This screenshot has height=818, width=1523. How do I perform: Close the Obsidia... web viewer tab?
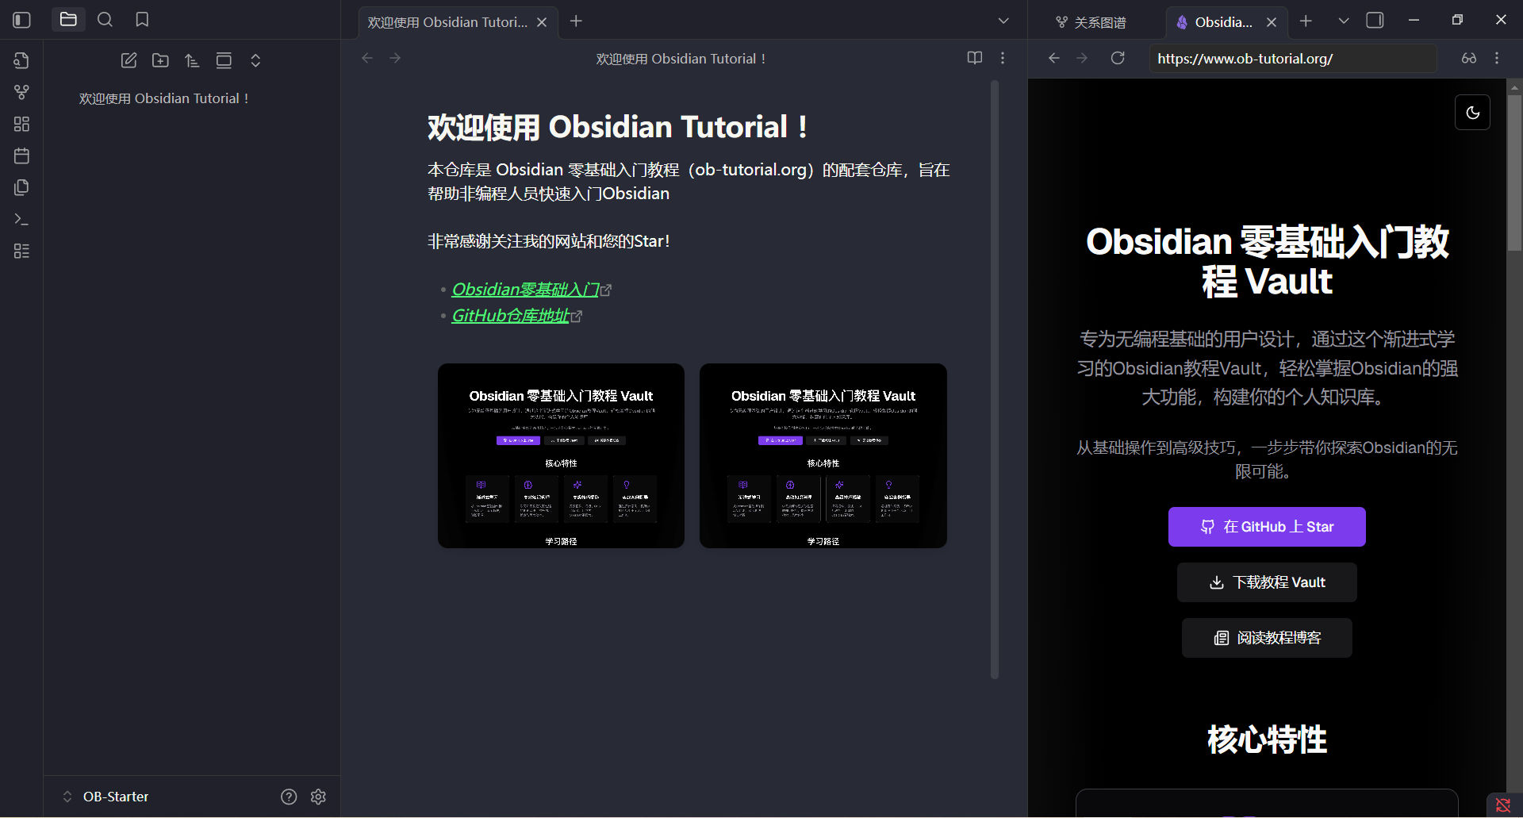(x=1272, y=22)
